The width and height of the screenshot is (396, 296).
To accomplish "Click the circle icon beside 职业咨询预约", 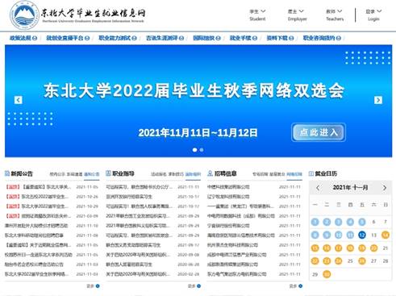I will pos(339,38).
